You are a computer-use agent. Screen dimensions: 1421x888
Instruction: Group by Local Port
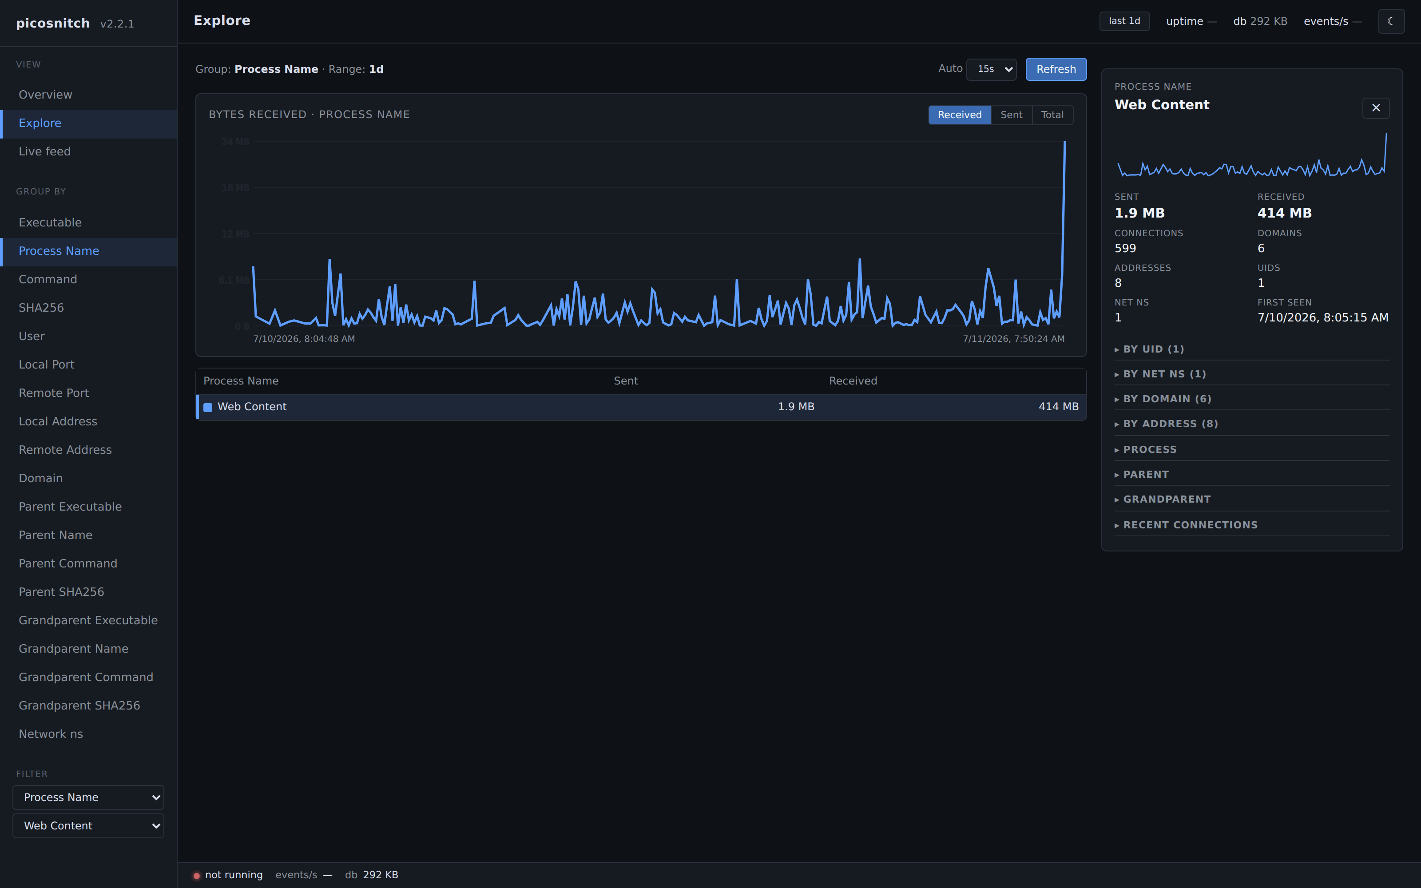[89, 365]
